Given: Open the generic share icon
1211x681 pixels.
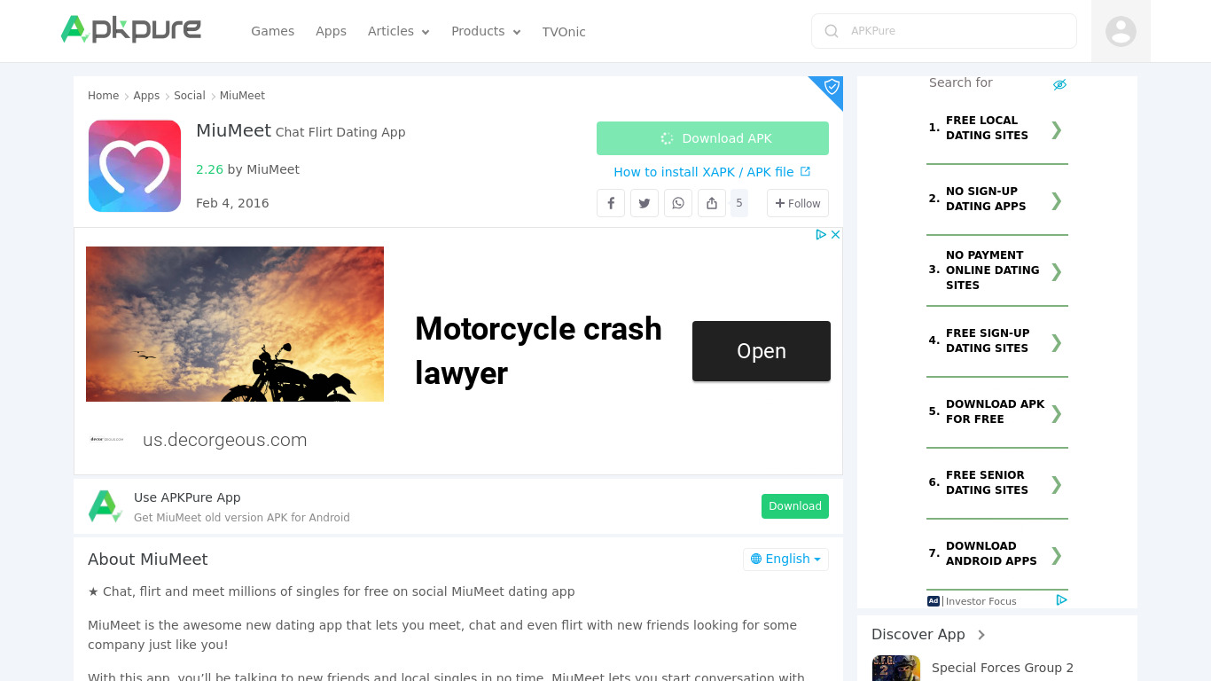Looking at the screenshot, I should tap(712, 203).
